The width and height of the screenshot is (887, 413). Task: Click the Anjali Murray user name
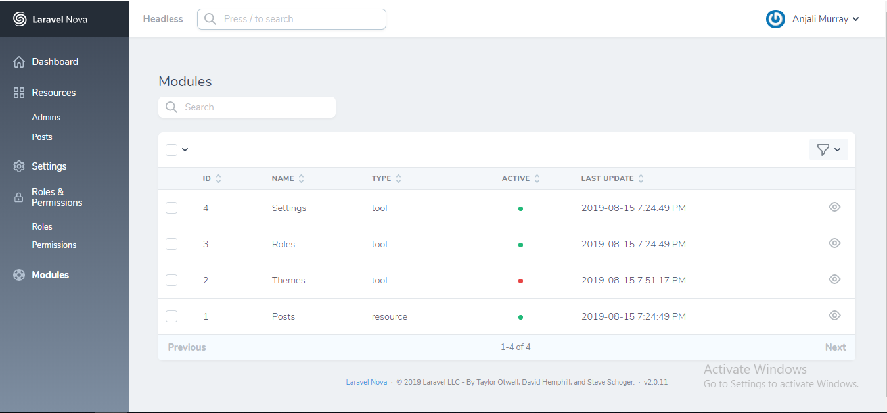820,19
